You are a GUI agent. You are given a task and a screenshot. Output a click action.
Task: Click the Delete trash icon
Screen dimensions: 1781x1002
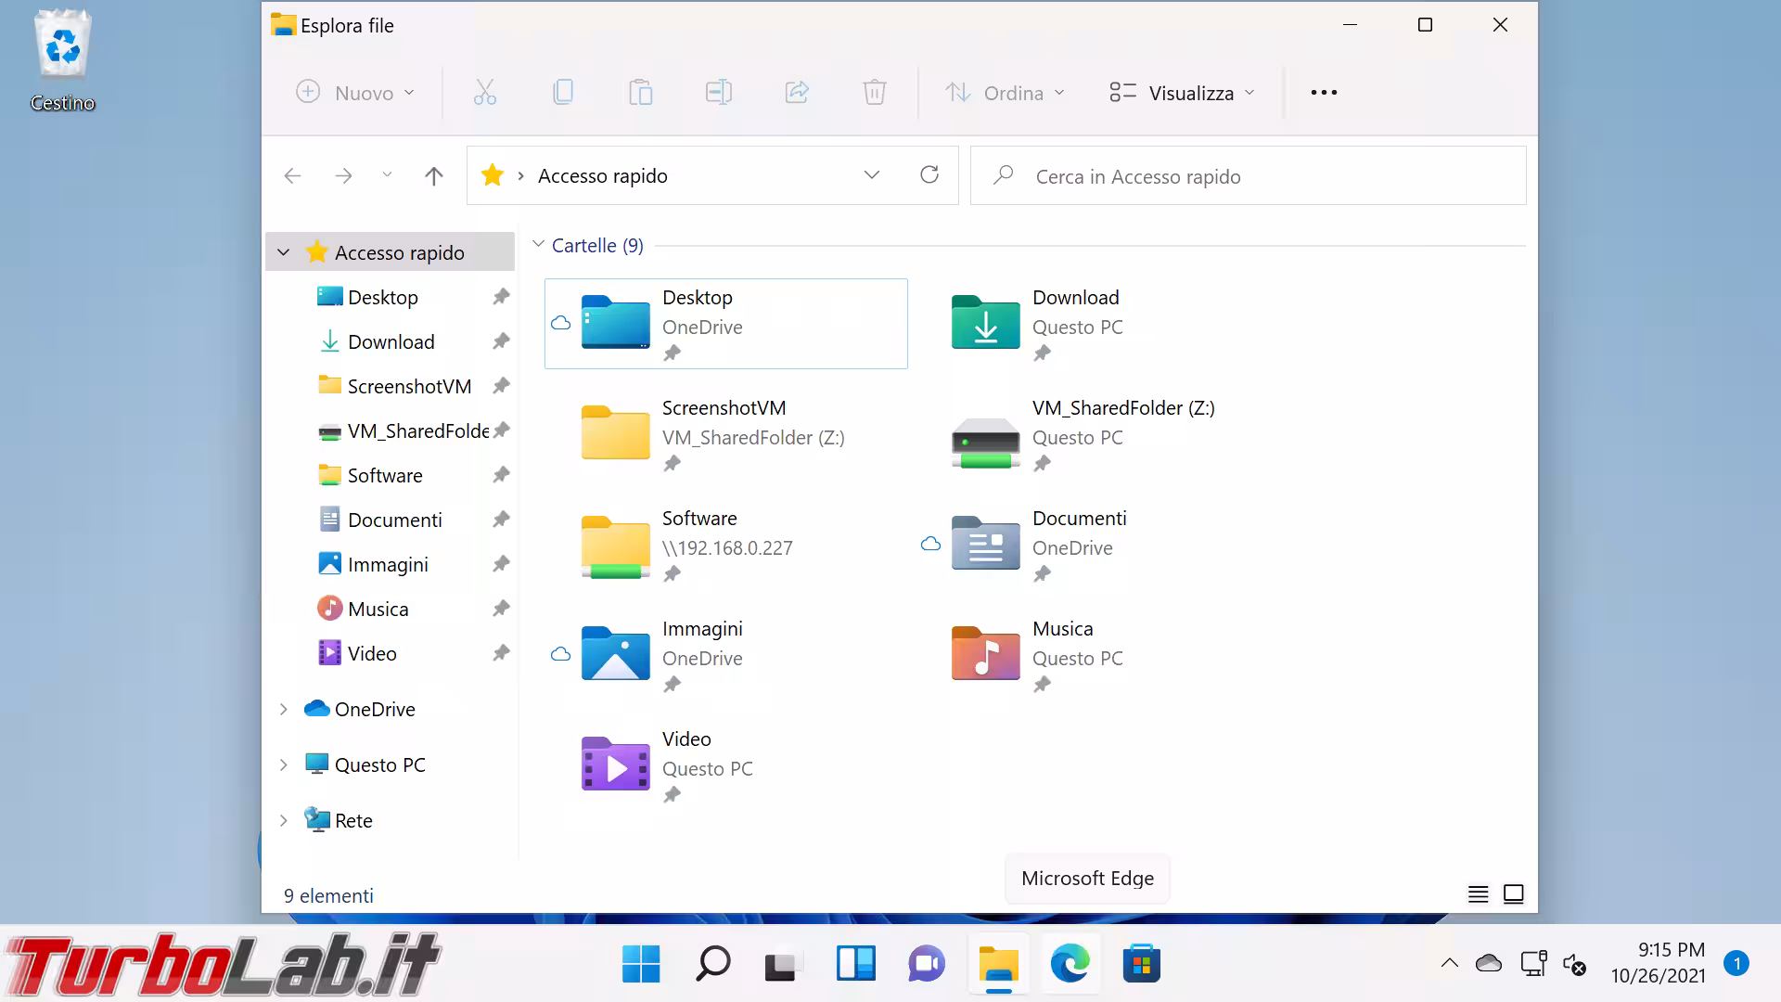pos(874,93)
